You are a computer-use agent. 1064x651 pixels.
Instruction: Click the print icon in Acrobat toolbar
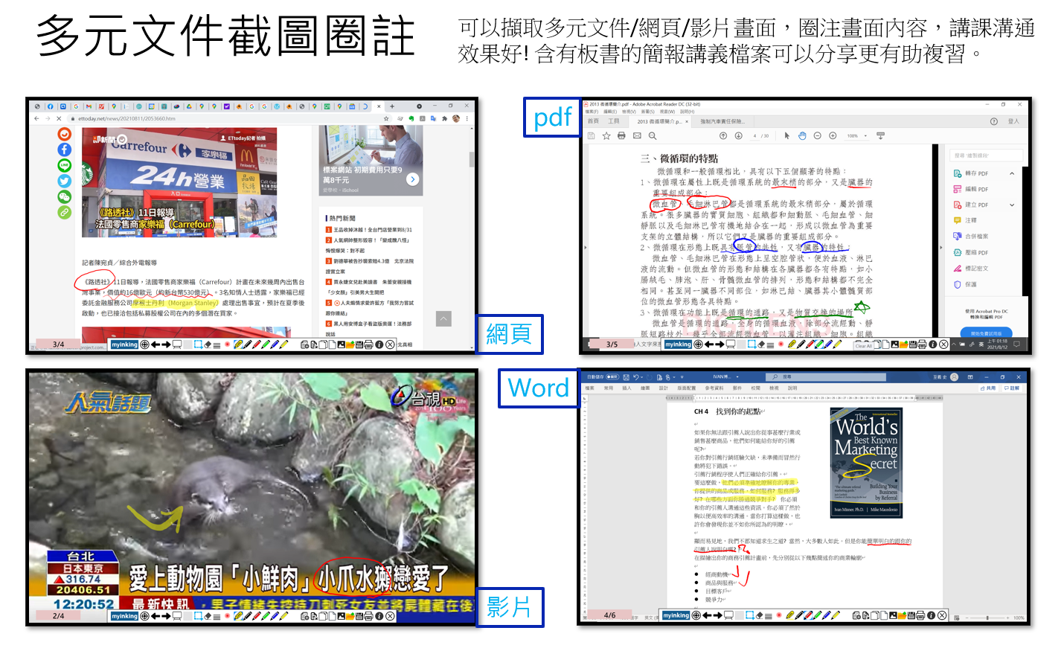coord(621,136)
